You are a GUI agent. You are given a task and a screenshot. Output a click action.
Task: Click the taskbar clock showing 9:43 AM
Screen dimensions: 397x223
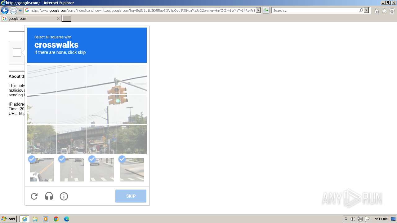[x=381, y=219]
